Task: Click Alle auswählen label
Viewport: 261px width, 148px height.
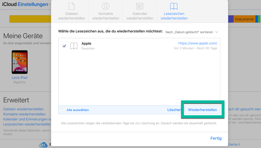Action: pos(78,110)
